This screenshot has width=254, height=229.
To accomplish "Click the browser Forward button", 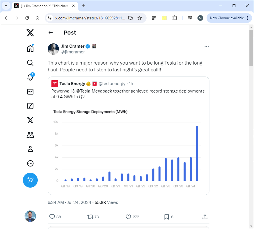I will (17, 18).
